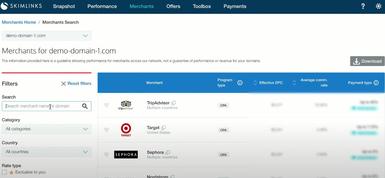
Task: Click the Skimlinks logo
Action: click(x=21, y=6)
